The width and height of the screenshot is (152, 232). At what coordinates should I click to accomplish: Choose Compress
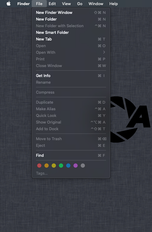(71, 92)
